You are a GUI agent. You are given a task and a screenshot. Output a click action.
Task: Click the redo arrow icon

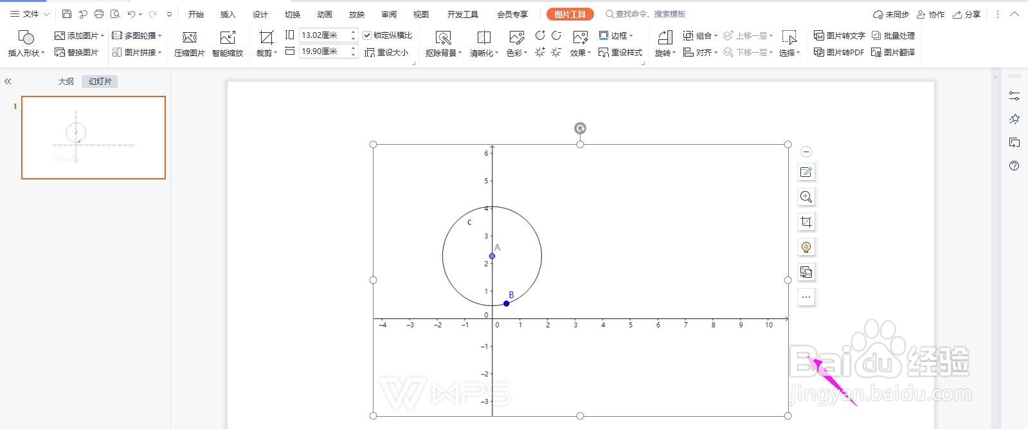click(x=153, y=14)
